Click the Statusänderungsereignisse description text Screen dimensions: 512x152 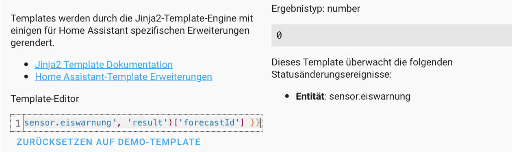(362, 68)
